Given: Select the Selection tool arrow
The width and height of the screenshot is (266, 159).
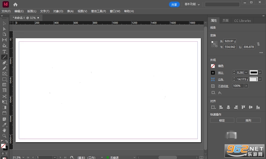Looking at the screenshot, I should 4,23.
